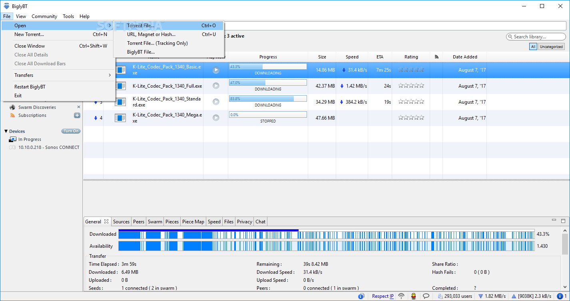
Task: Click the status bar info copy icon
Action: [x=361, y=296]
